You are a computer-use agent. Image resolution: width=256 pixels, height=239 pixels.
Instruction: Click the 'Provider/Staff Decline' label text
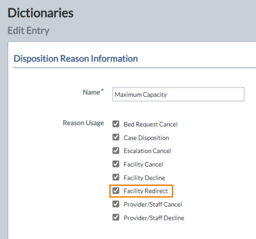point(154,218)
